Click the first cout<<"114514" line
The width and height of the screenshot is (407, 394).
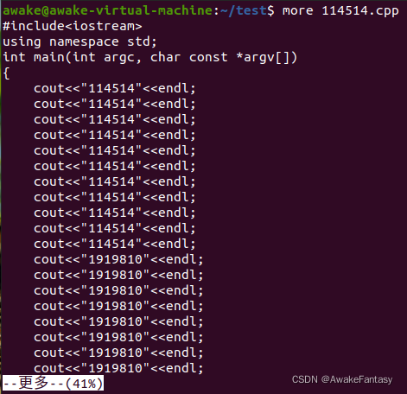coord(115,88)
